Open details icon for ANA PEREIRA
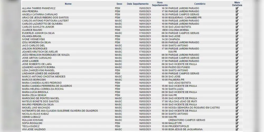Viewport: 264px width, 132px height. click(x=237, y=11)
